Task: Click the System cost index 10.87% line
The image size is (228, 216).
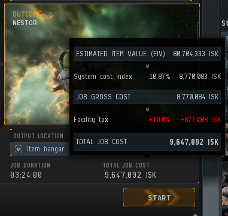Action: [147, 77]
